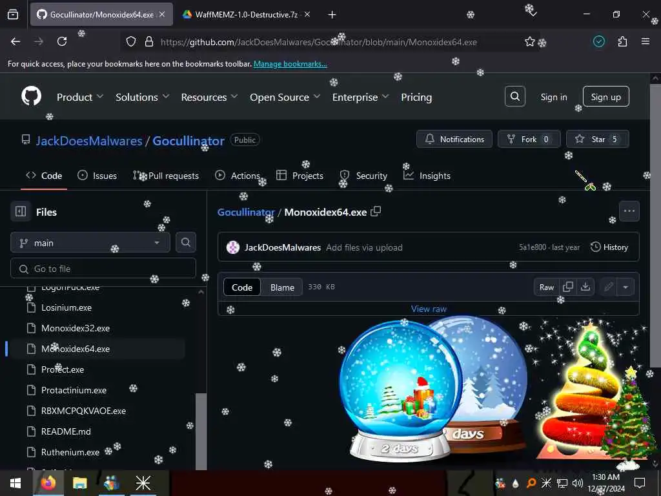Select the Projects repository tab
Image resolution: width=661 pixels, height=496 pixels.
pos(300,176)
